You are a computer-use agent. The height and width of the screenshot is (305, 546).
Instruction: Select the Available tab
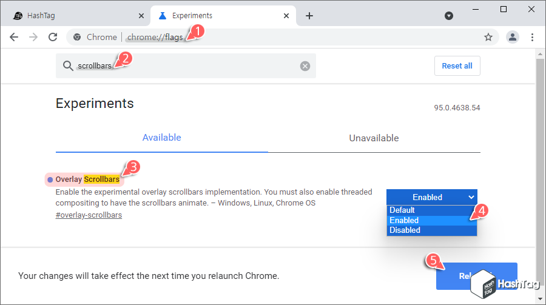pyautogui.click(x=162, y=138)
